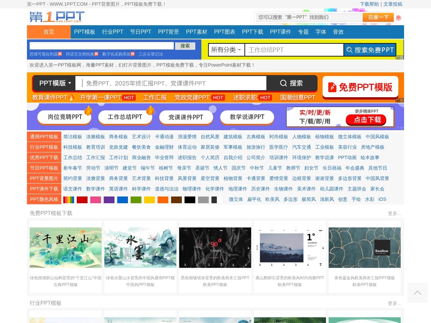Open the 音效 menu item
Viewport: 431px width, 323px height.
pos(338,32)
